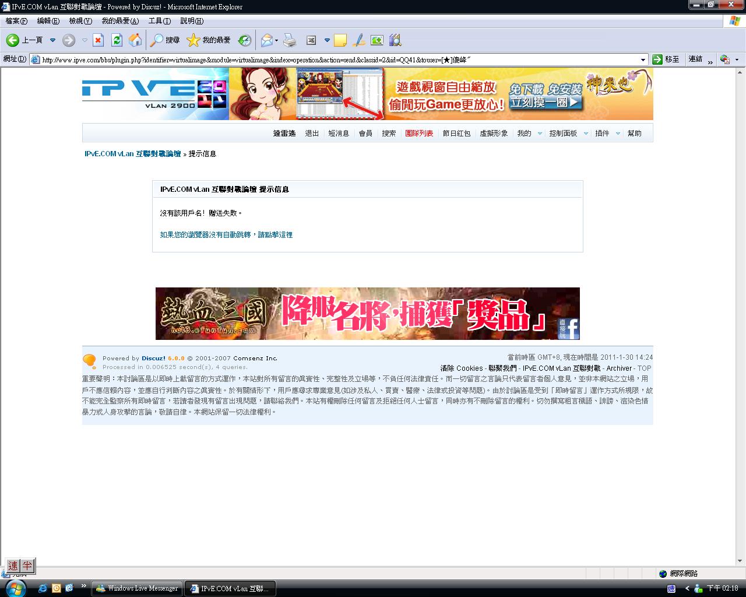The width and height of the screenshot is (746, 597).
Task: Click the Discuz! link in footer
Action: point(153,359)
